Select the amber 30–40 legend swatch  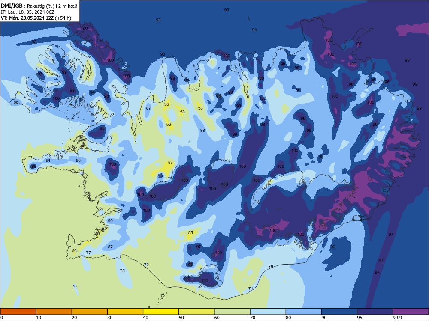coord(125,312)
